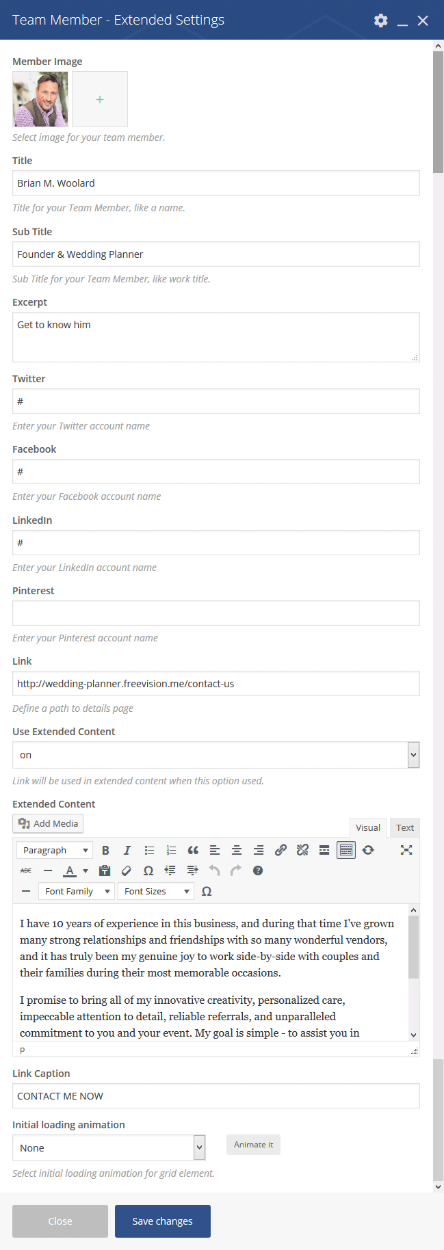The width and height of the screenshot is (444, 1250).
Task: Click the paste as text clipboard icon
Action: point(105,870)
